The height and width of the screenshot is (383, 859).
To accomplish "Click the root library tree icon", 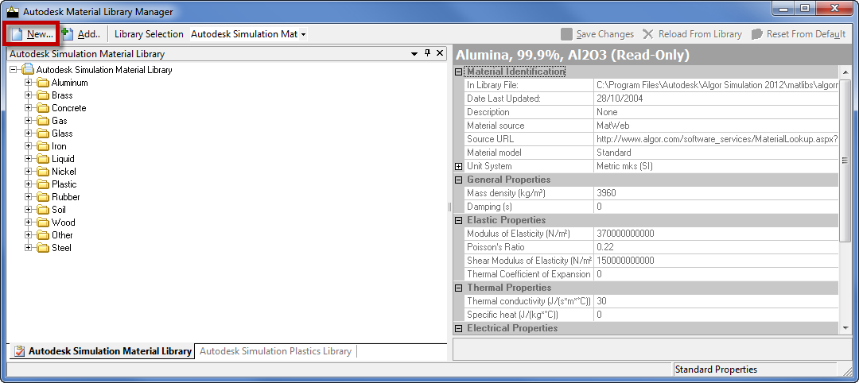I will coord(27,69).
